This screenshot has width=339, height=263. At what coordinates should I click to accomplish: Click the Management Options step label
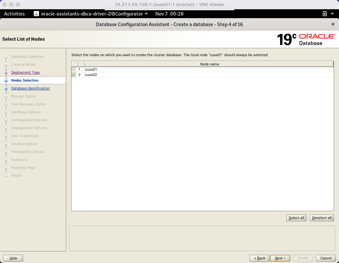(29, 128)
